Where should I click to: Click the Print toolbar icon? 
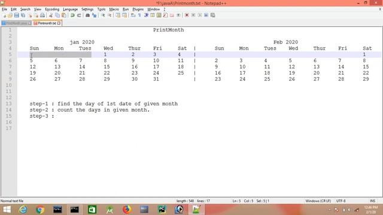(42, 16)
